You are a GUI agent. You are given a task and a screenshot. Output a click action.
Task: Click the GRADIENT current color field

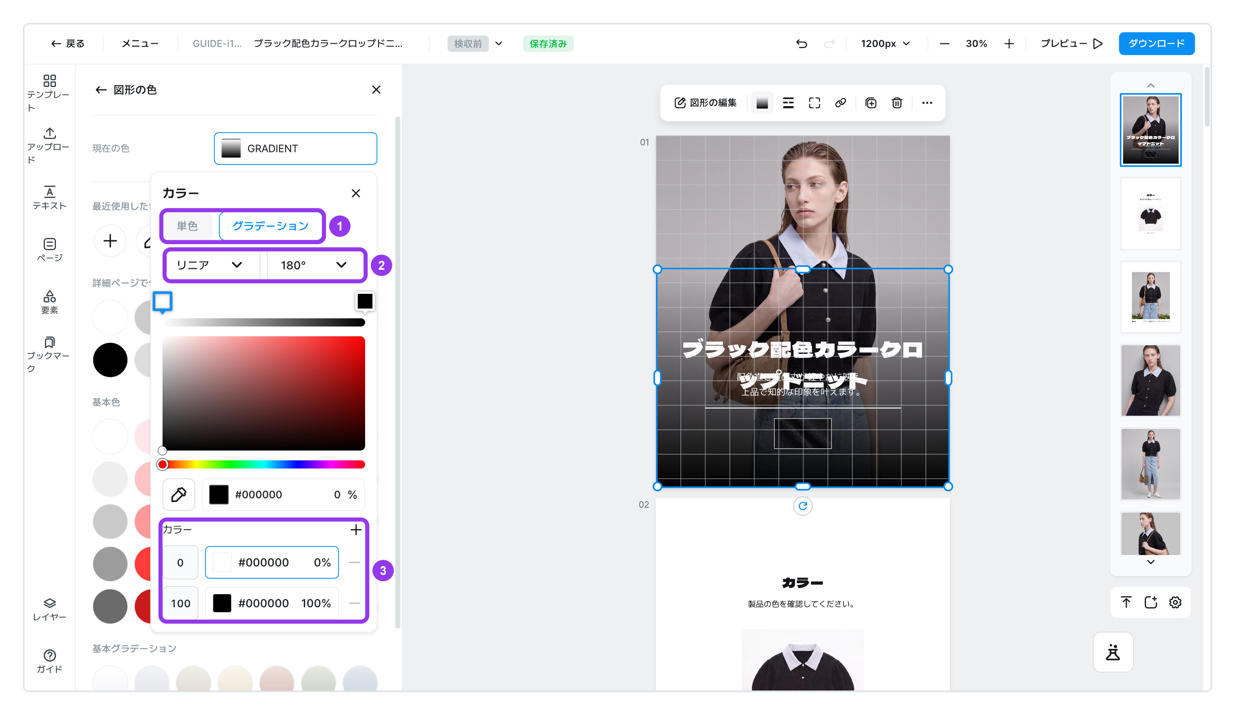[296, 149]
